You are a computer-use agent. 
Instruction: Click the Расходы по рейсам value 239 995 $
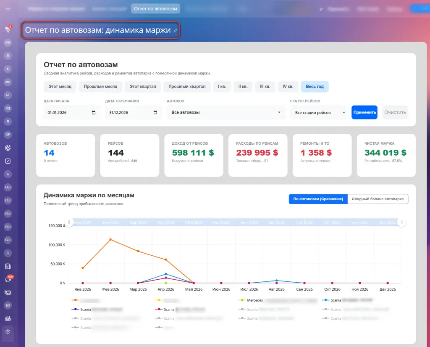pos(257,153)
